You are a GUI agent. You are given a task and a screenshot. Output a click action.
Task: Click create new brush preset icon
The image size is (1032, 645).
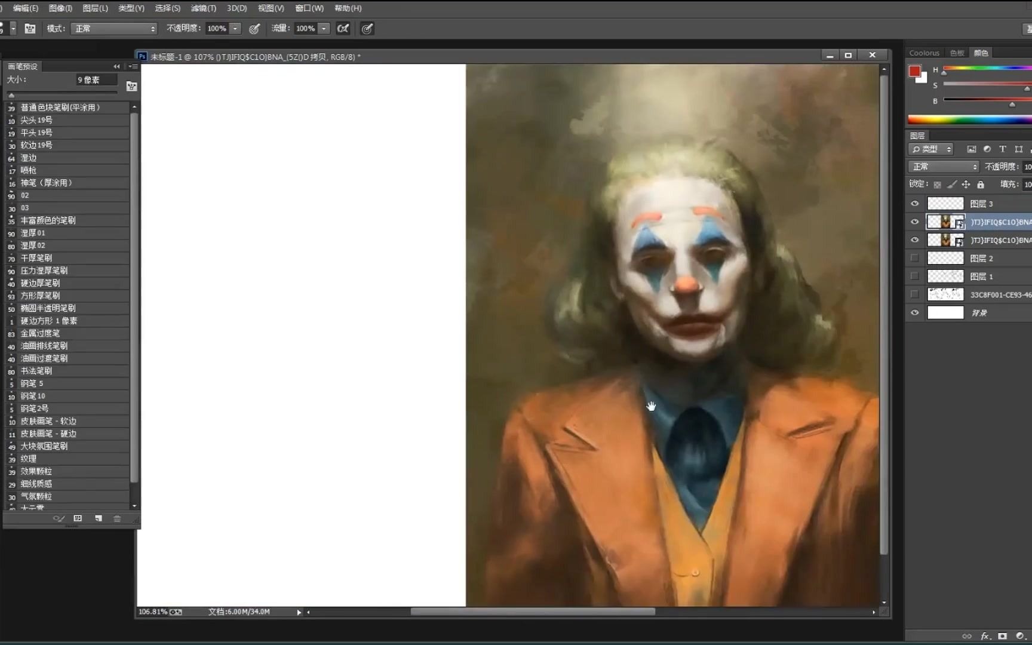coord(98,518)
